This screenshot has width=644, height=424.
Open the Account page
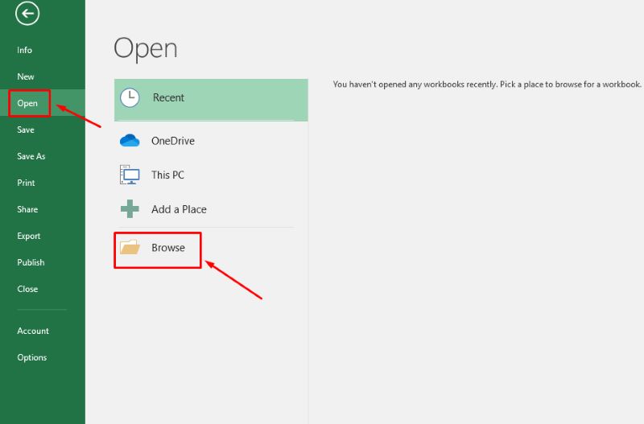point(33,331)
